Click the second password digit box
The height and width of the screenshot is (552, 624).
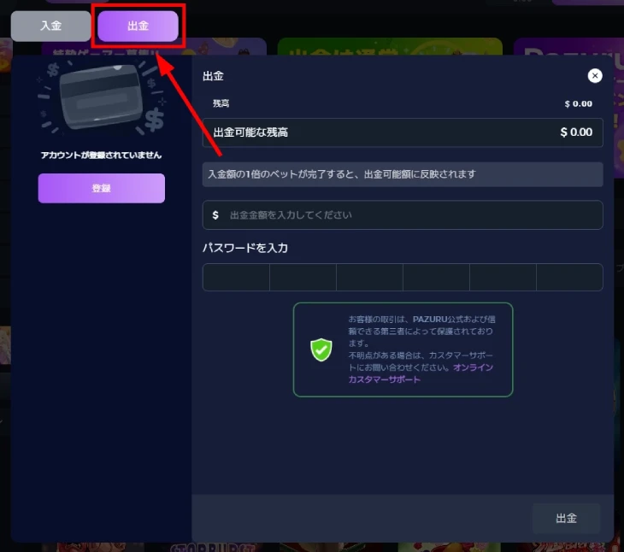pyautogui.click(x=303, y=277)
